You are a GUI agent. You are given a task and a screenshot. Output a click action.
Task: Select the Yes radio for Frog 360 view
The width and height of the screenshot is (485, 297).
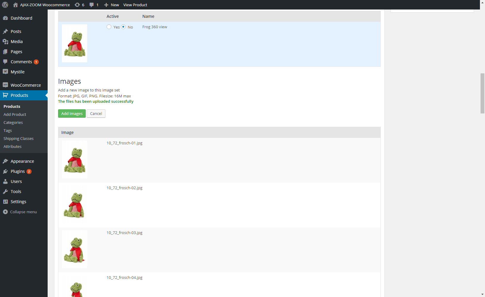109,27
